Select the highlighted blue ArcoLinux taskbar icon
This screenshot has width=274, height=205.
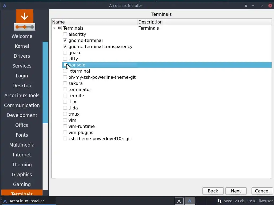pos(190,201)
